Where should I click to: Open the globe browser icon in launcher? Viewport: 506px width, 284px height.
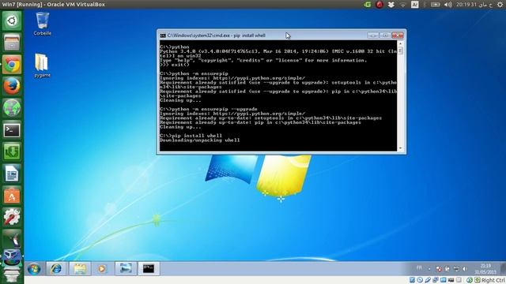[x=12, y=108]
